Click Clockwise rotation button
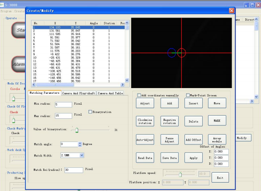The width and height of the screenshot is (261, 191). click(145, 121)
